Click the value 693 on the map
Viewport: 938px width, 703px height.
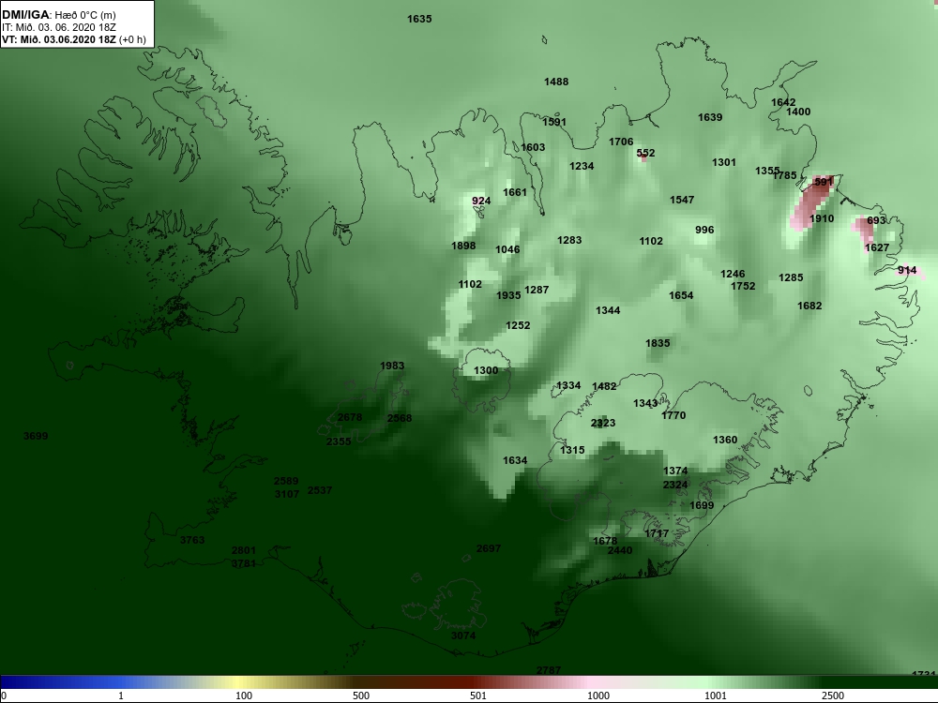click(876, 220)
